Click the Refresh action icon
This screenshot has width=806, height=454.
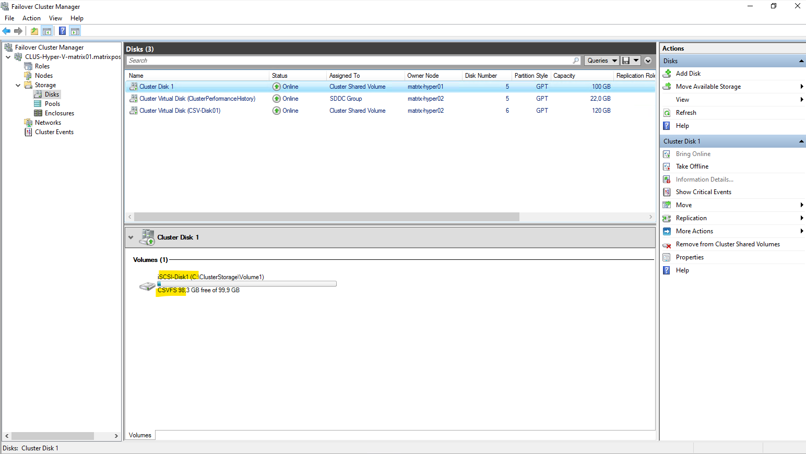pyautogui.click(x=667, y=113)
